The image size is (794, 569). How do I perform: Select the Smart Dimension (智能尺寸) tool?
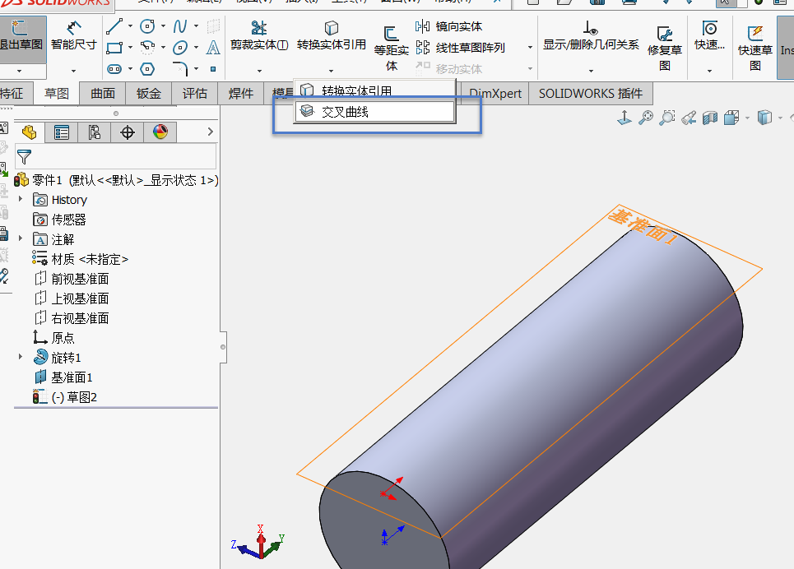tap(73, 35)
